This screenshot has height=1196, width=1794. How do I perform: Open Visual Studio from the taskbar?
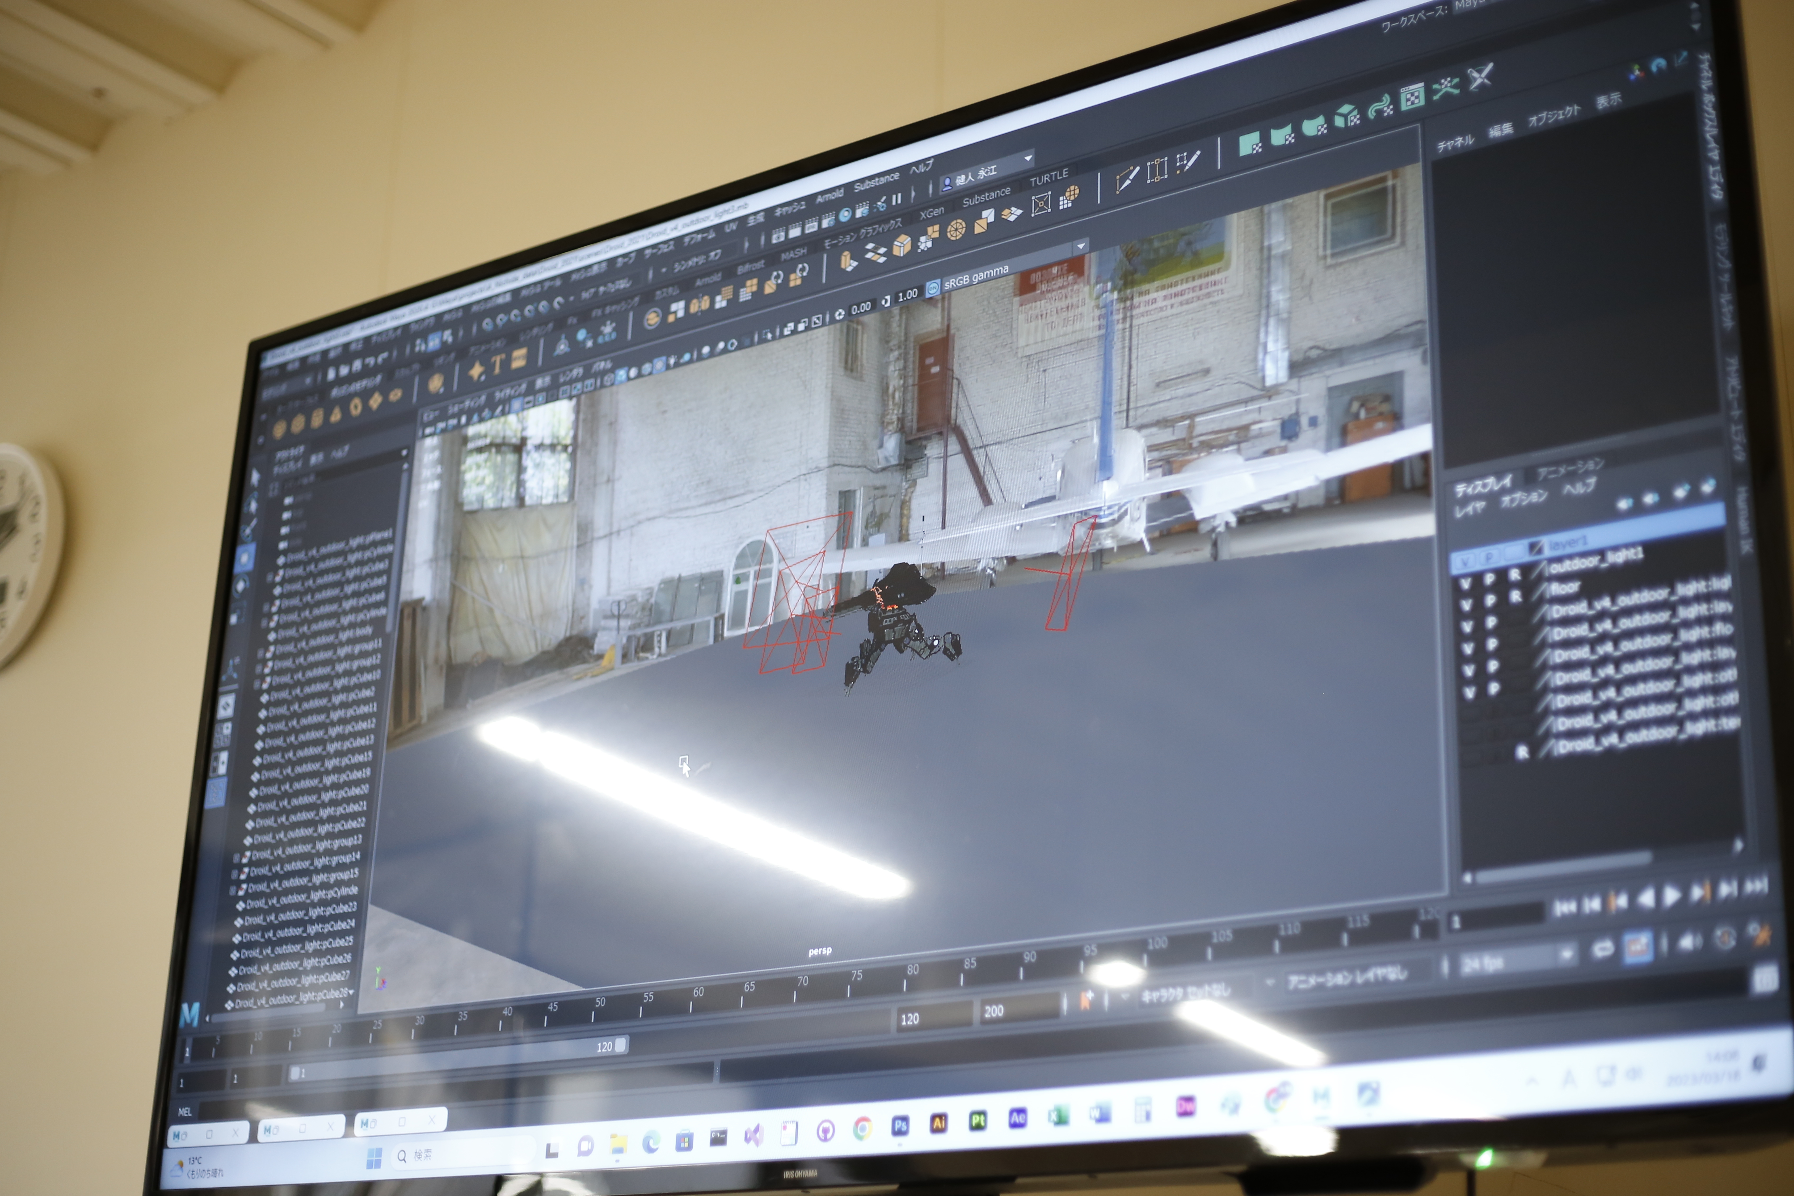pos(754,1135)
